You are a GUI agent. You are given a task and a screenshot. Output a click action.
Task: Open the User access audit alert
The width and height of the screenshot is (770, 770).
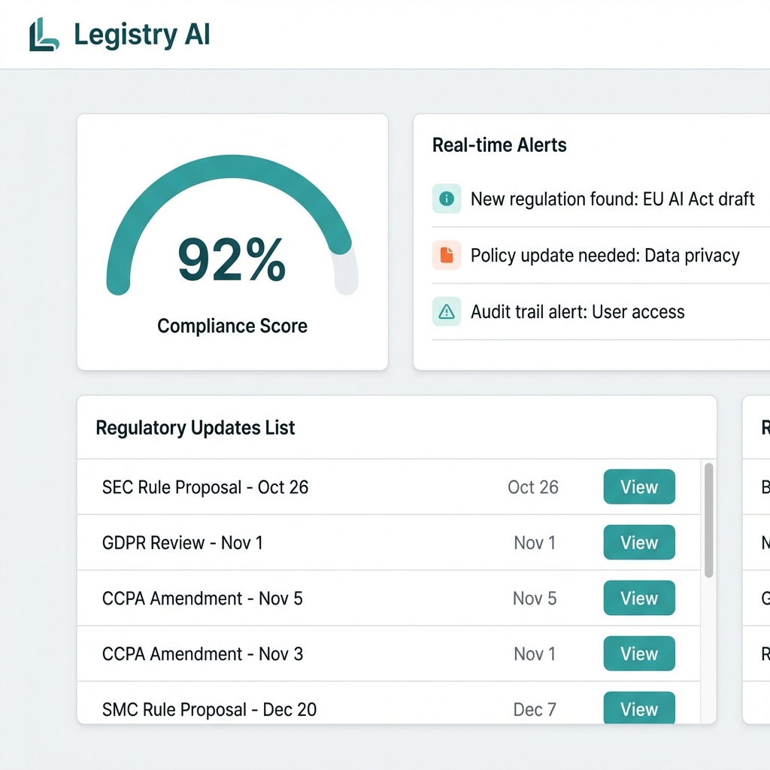point(577,311)
